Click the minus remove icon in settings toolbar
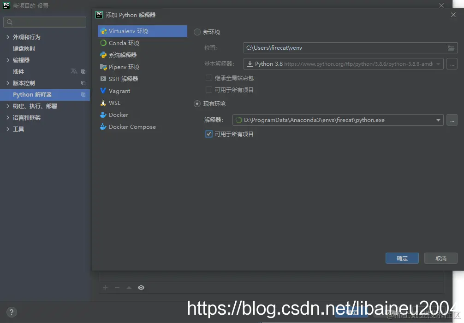 click(x=117, y=288)
